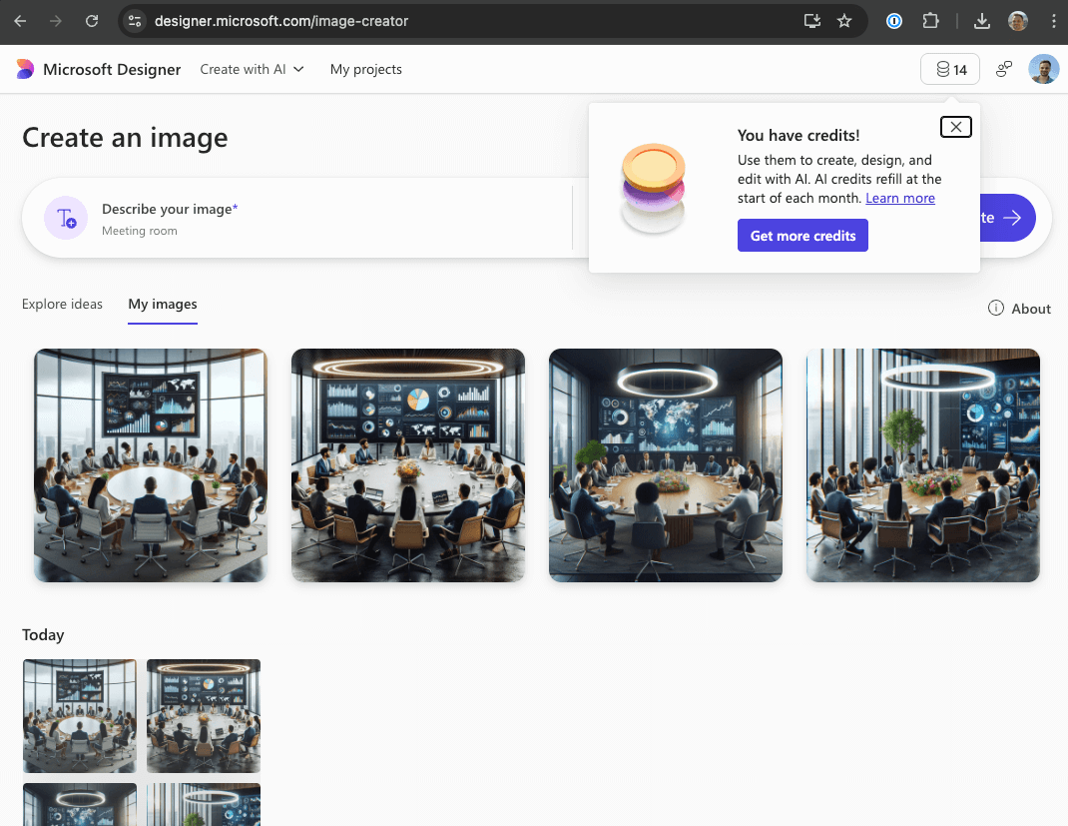Click the feedback icon next to the credits
The width and height of the screenshot is (1068, 826).
coord(1003,69)
